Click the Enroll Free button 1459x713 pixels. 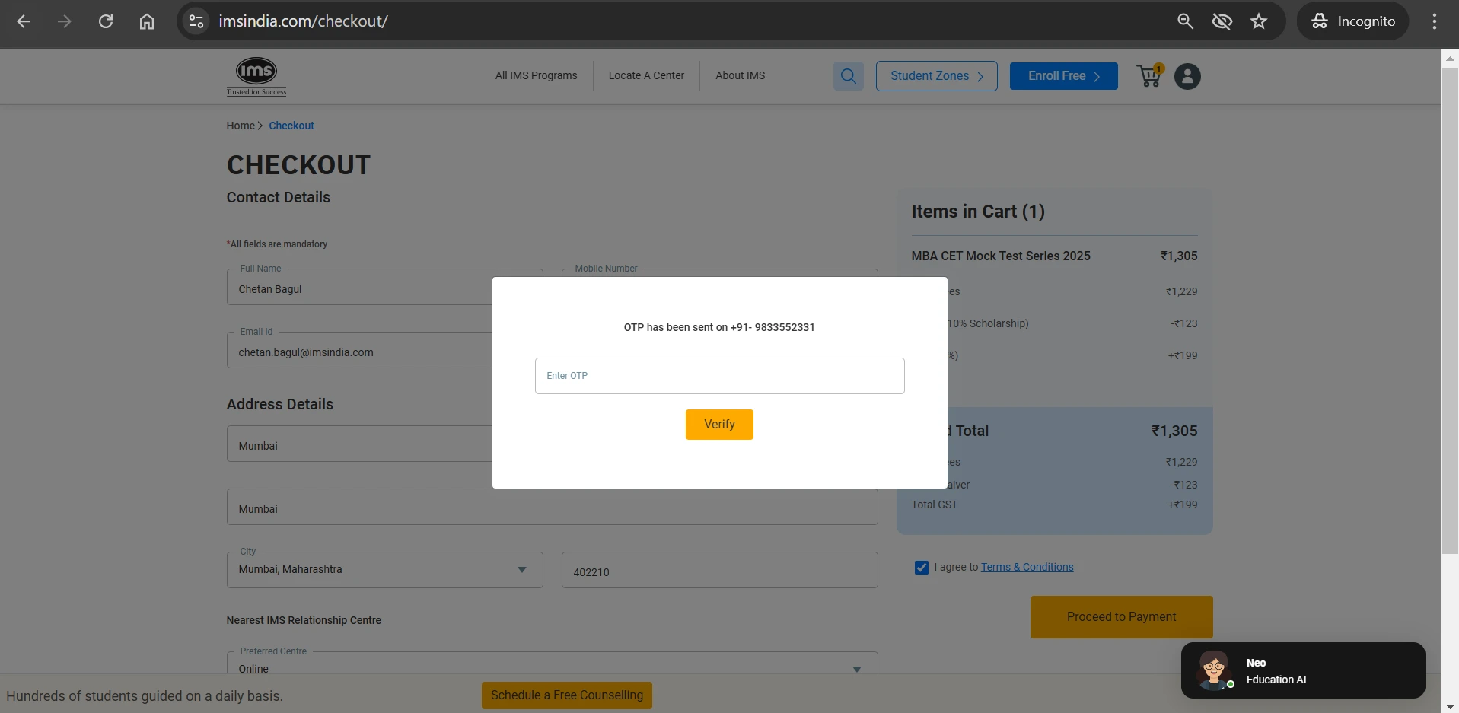1064,76
